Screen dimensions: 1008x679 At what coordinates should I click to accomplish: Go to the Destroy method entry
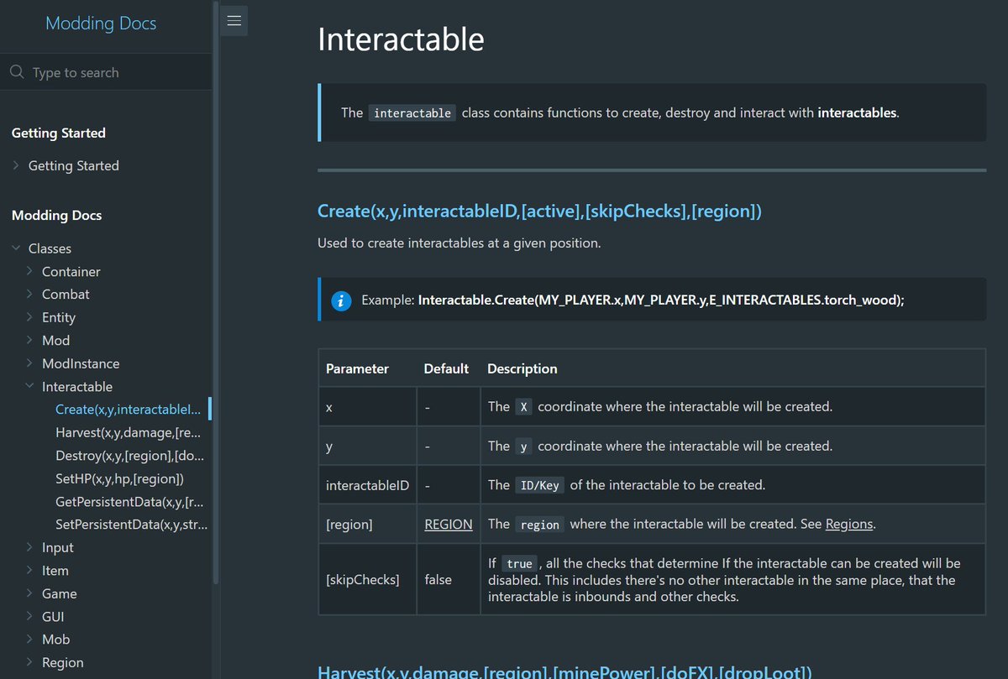point(129,456)
